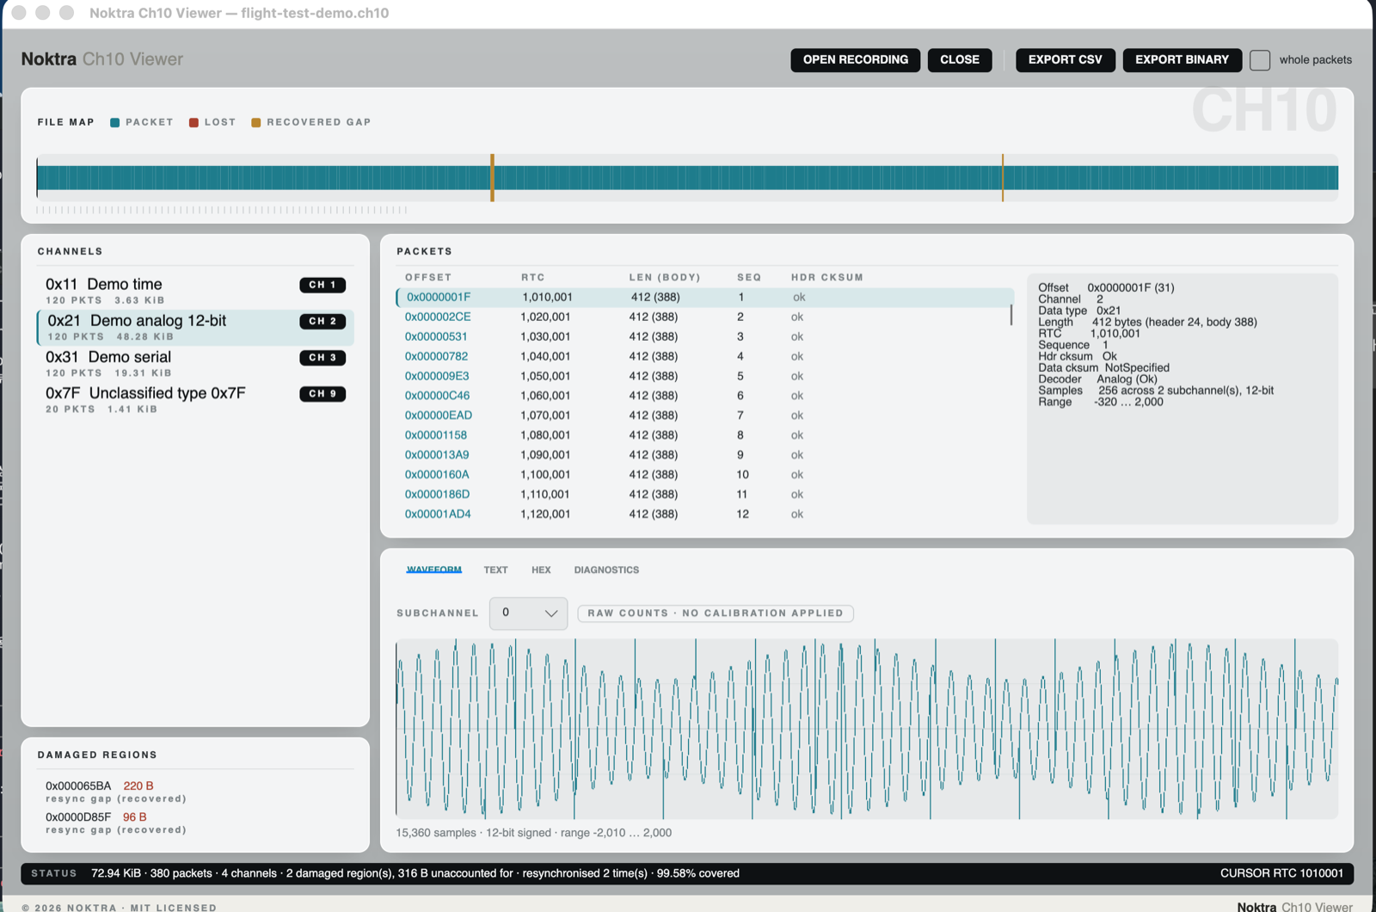Click the Noktra Ch10 Viewer title
The height and width of the screenshot is (912, 1376).
click(102, 59)
